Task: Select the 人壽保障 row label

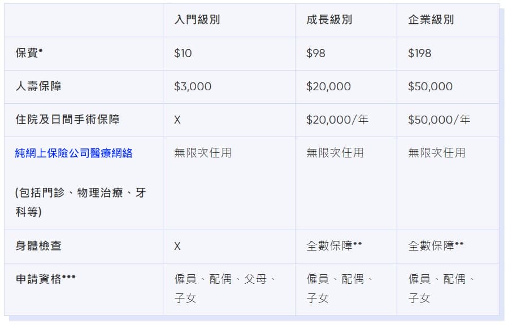Action: click(38, 86)
